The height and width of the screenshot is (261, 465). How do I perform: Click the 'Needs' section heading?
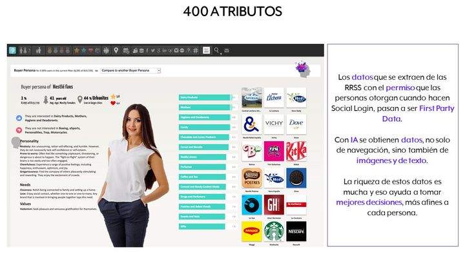(x=25, y=185)
